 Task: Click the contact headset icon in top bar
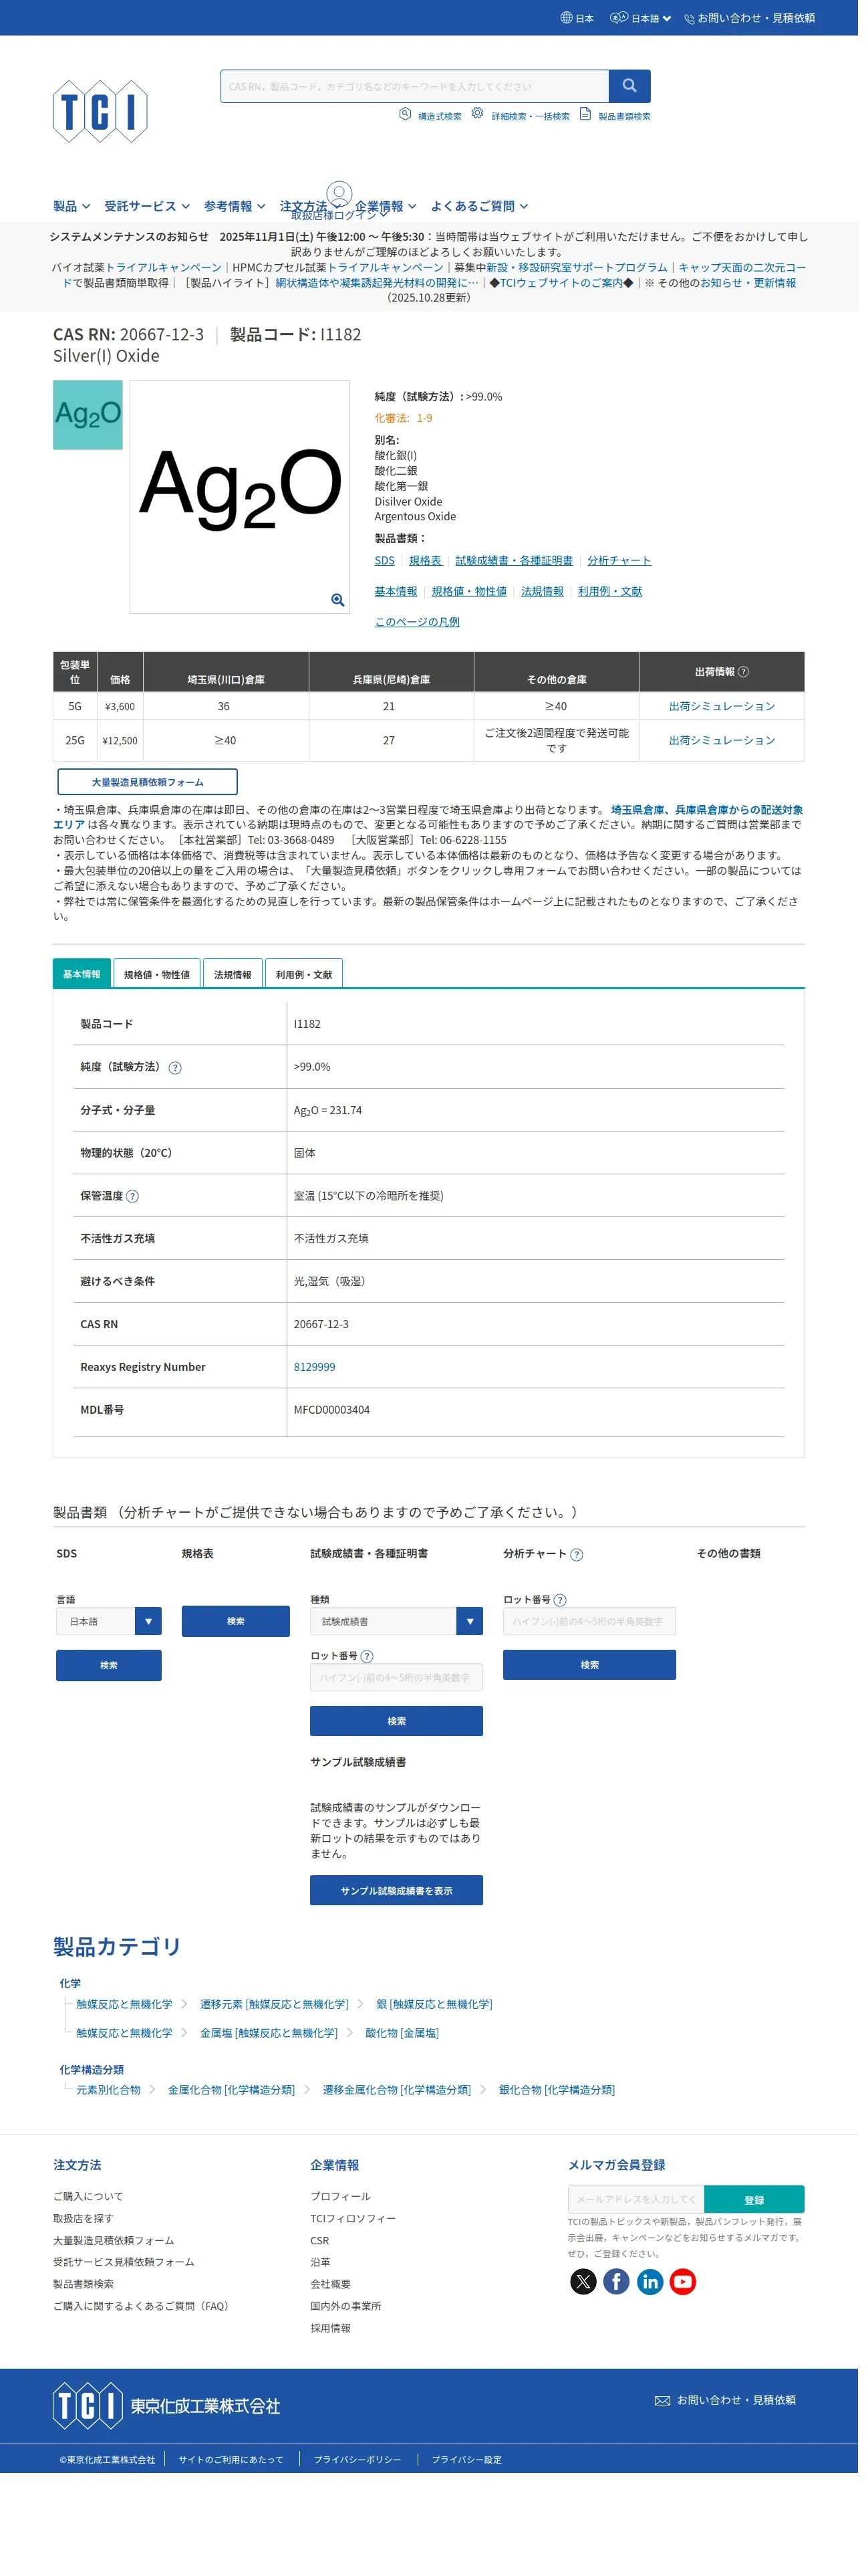click(689, 18)
